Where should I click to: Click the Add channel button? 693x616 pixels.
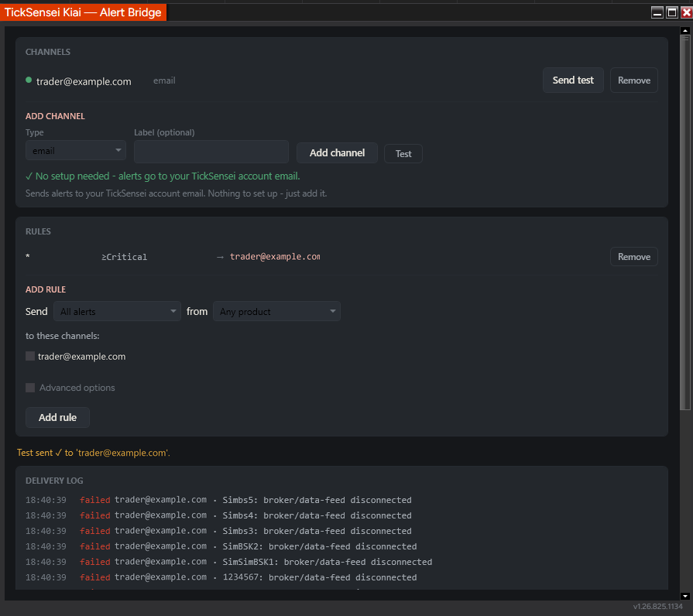click(x=337, y=152)
